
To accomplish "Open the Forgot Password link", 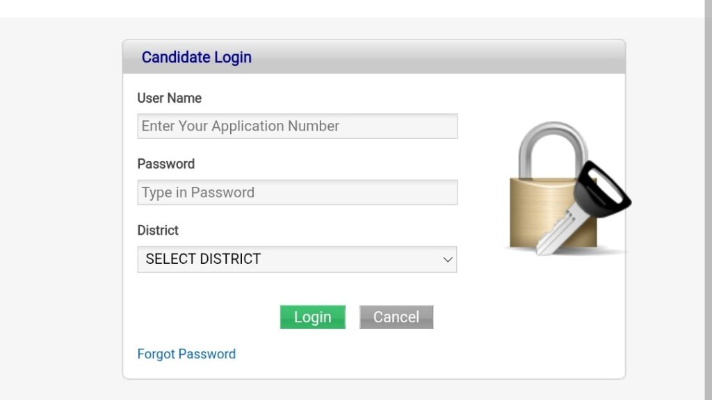I will pyautogui.click(x=186, y=353).
